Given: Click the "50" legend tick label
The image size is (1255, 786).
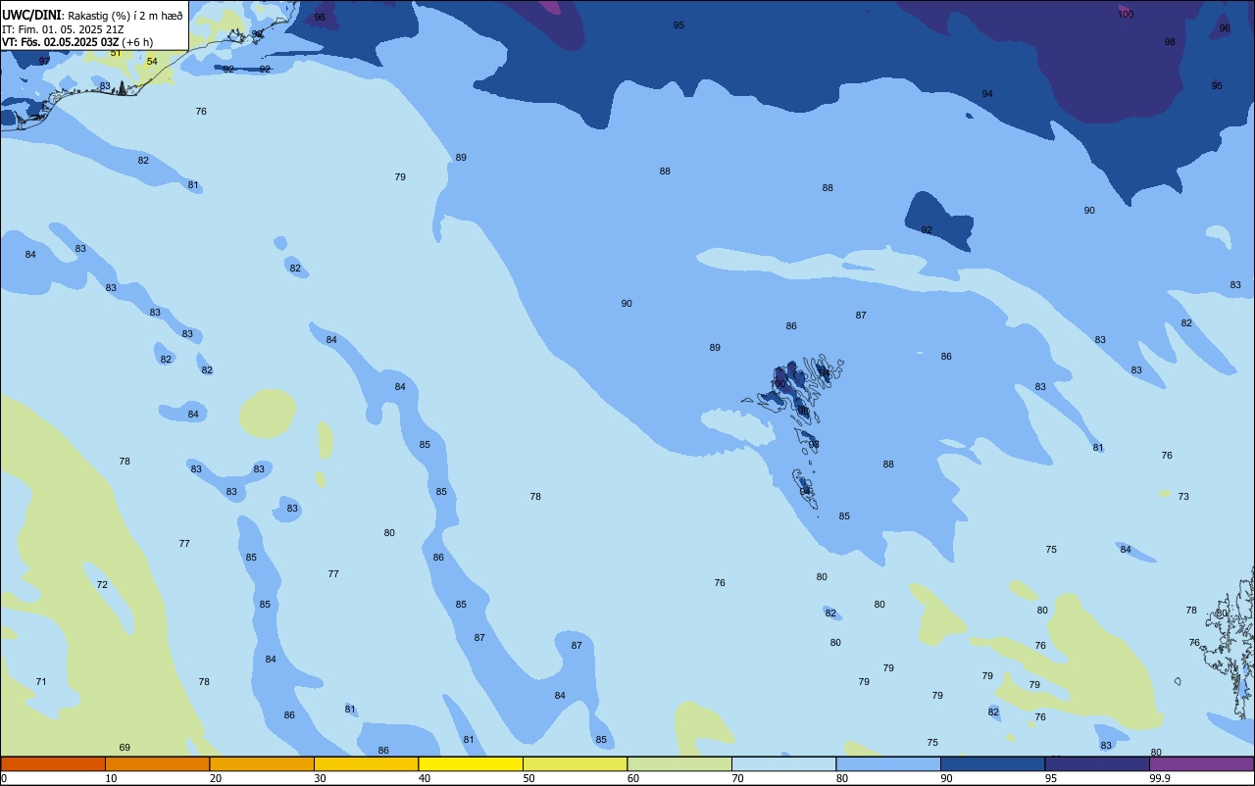Looking at the screenshot, I should pyautogui.click(x=528, y=778).
